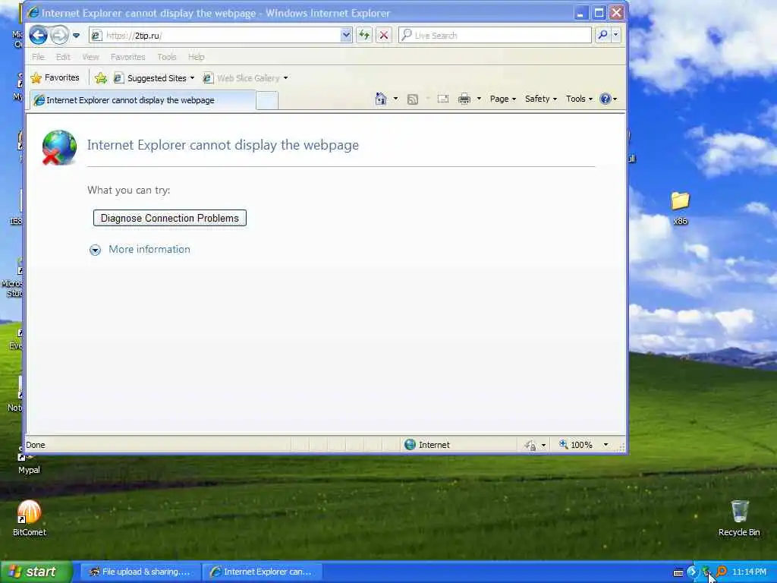Launch BitComet from the desktop
The width and height of the screenshot is (777, 583).
[30, 518]
